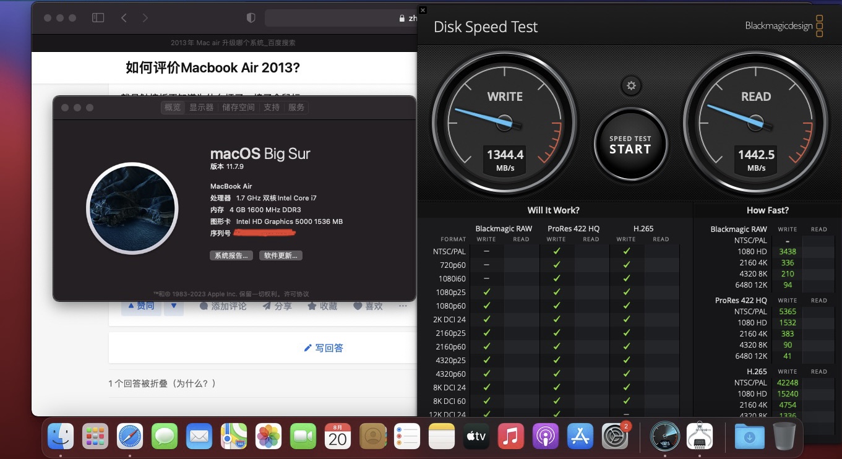Open the Disk Speed Test settings gear
Image resolution: width=842 pixels, height=459 pixels.
click(x=631, y=85)
